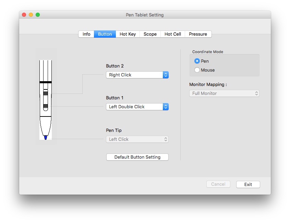Open the Left Double Click dropdown

[134, 107]
